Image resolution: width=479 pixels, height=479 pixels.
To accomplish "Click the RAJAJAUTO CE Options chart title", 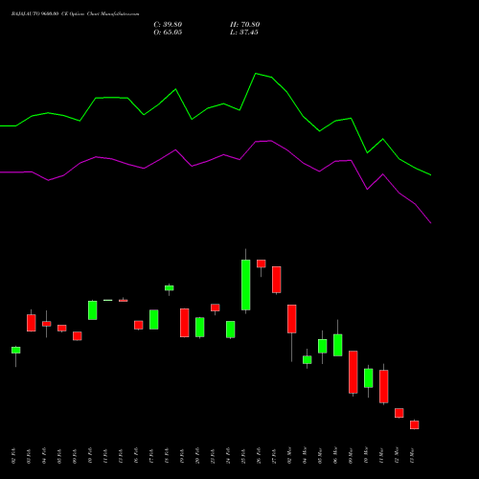I will point(76,14).
